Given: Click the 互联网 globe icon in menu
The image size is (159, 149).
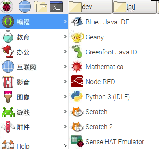Looking at the screenshot, I should (8, 67).
